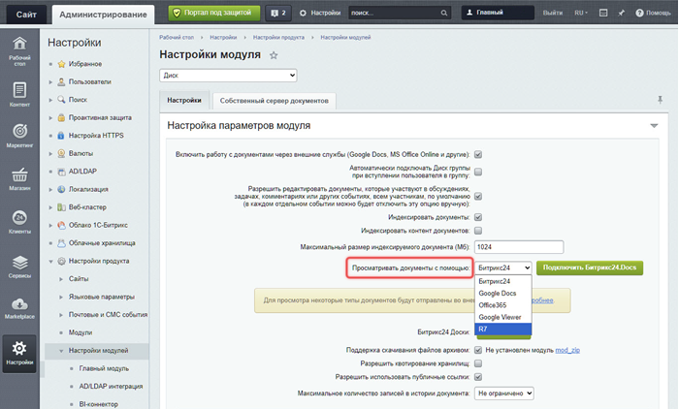679x409 pixels.
Task: Click the max indexed document size field
Action: point(520,246)
